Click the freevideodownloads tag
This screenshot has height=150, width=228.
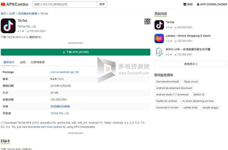click(168, 82)
